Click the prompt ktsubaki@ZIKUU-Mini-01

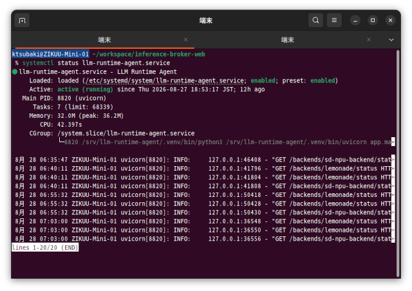50,54
